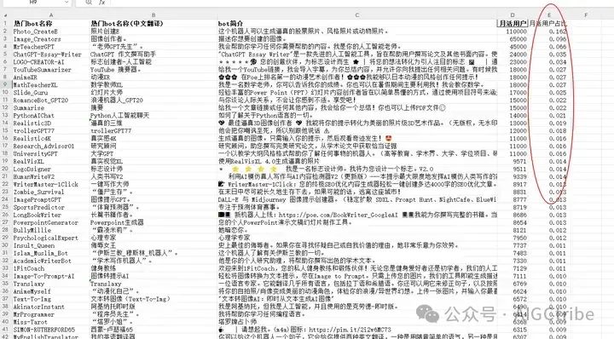Select row 1 header

(5, 24)
